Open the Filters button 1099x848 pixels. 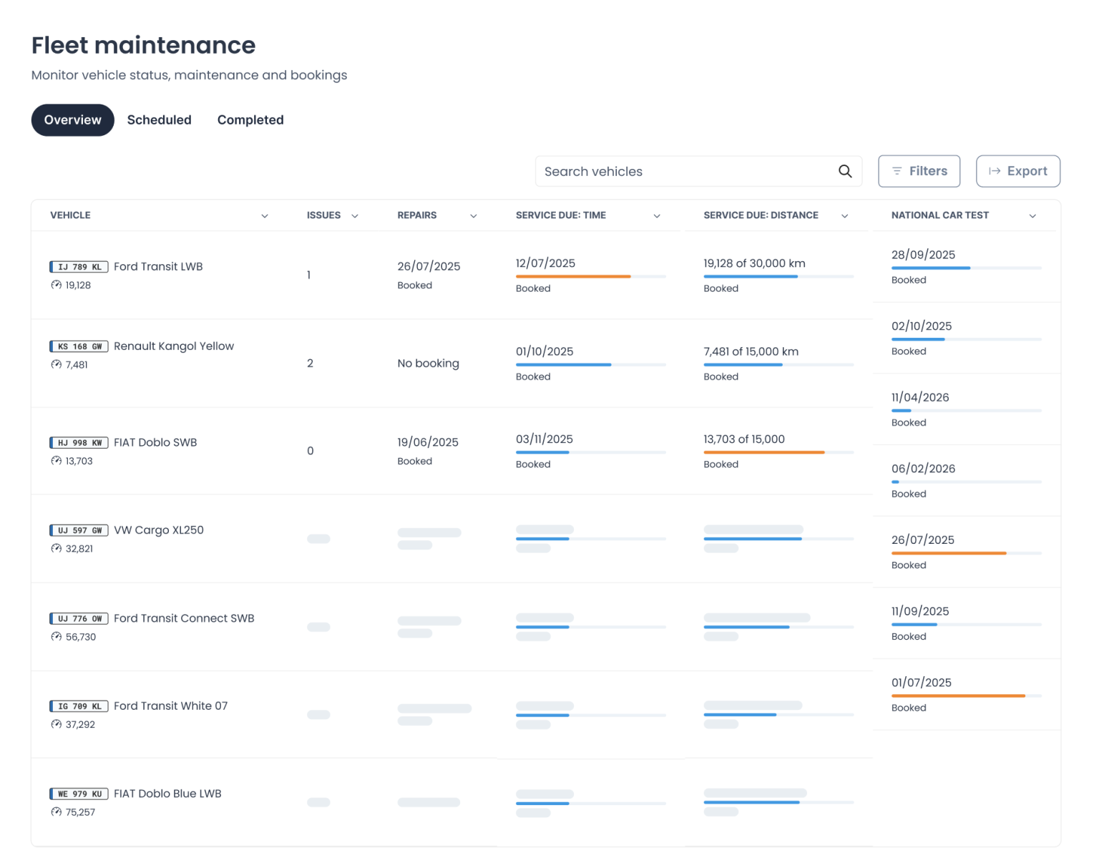[x=919, y=172]
